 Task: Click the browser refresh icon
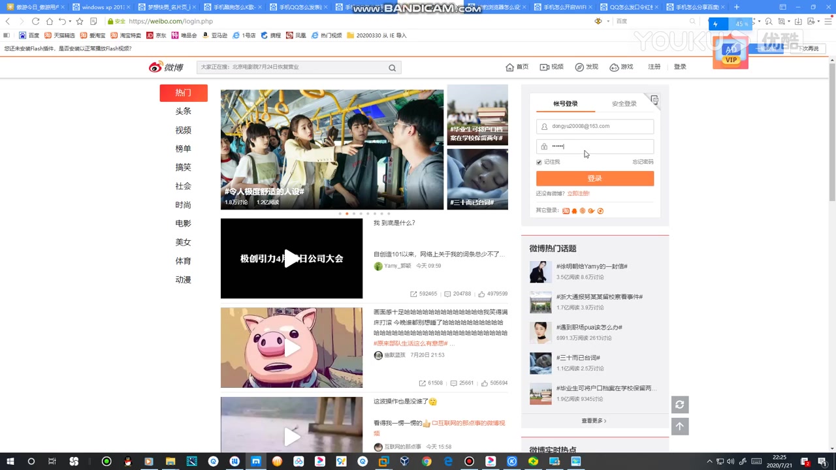35,22
